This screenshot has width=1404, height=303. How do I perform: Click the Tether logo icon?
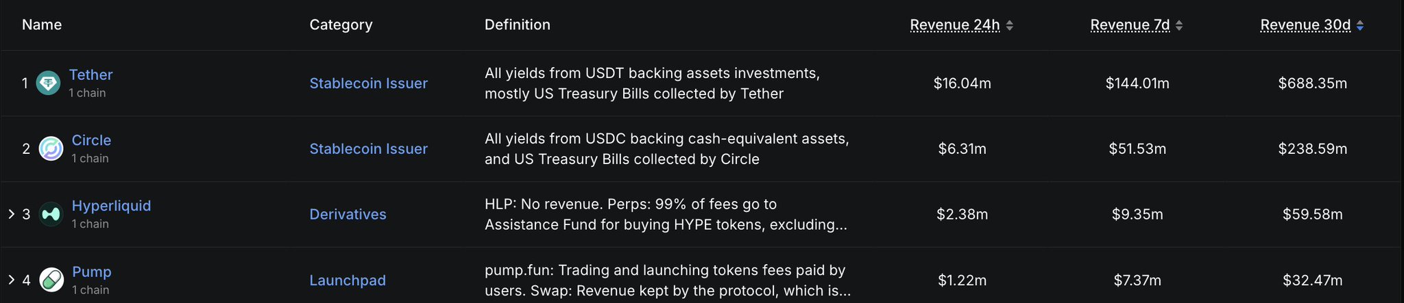point(48,83)
